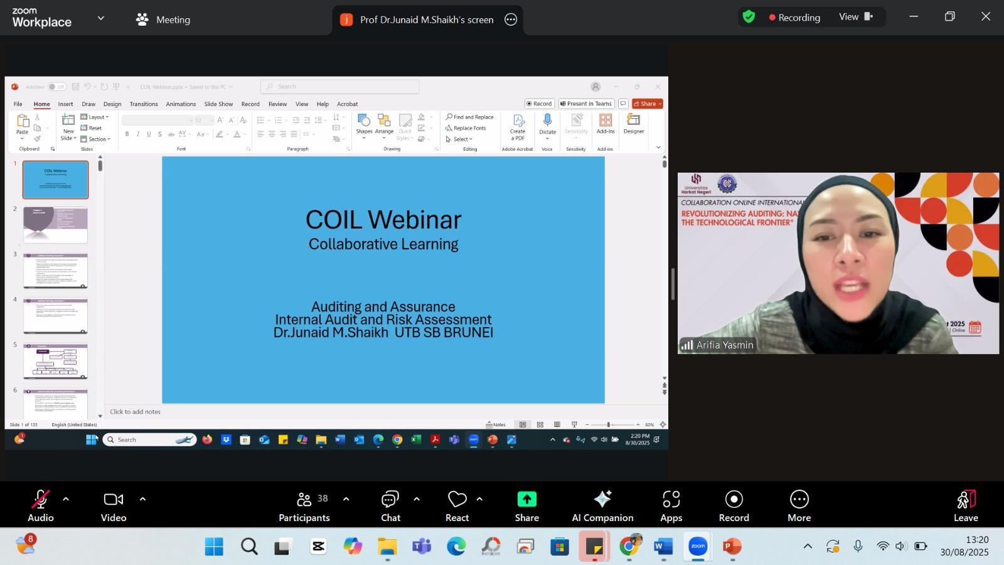Open the React emoji menu

457,506
